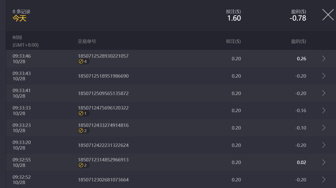Click the total profit value -0.78
Screen dimensions: 336x188
point(298,18)
